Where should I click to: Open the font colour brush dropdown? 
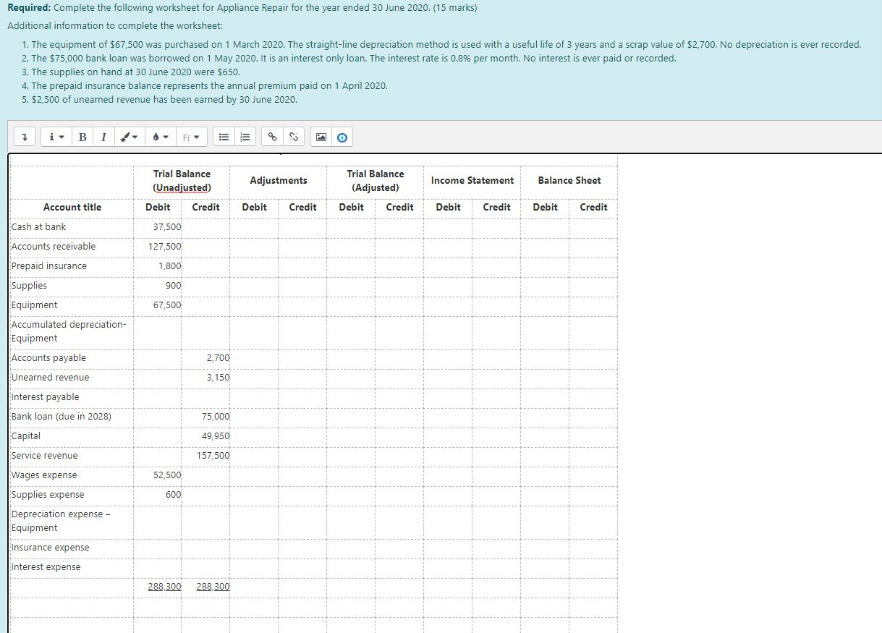[128, 137]
